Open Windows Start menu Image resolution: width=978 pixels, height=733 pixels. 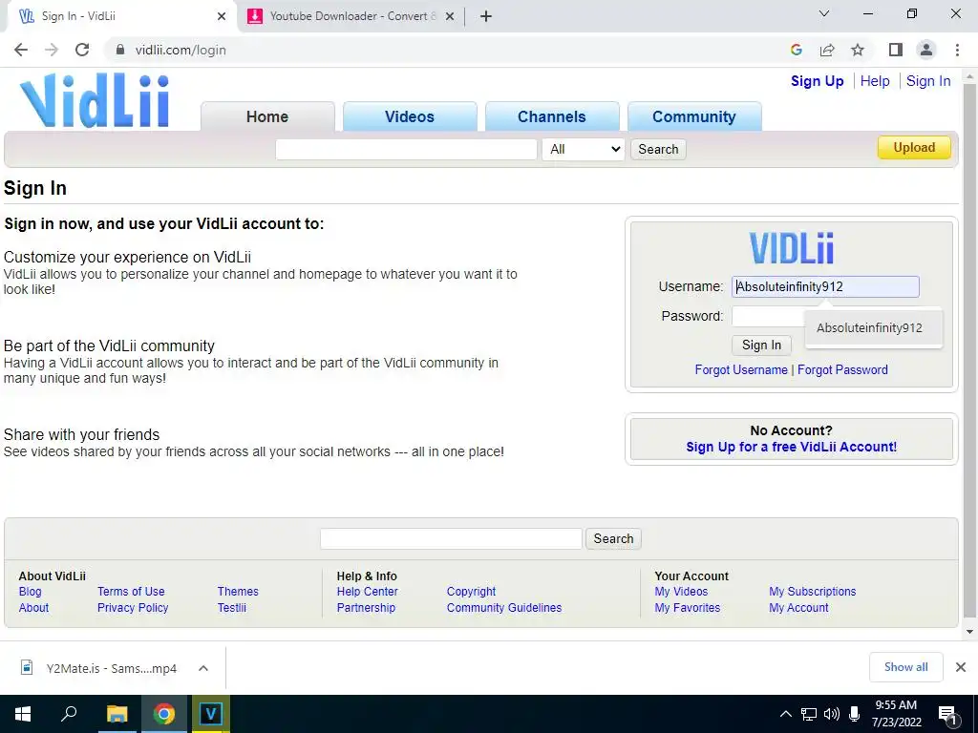[x=23, y=714]
